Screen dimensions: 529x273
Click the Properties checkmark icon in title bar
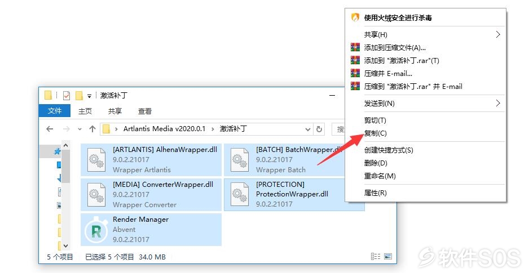tap(67, 96)
